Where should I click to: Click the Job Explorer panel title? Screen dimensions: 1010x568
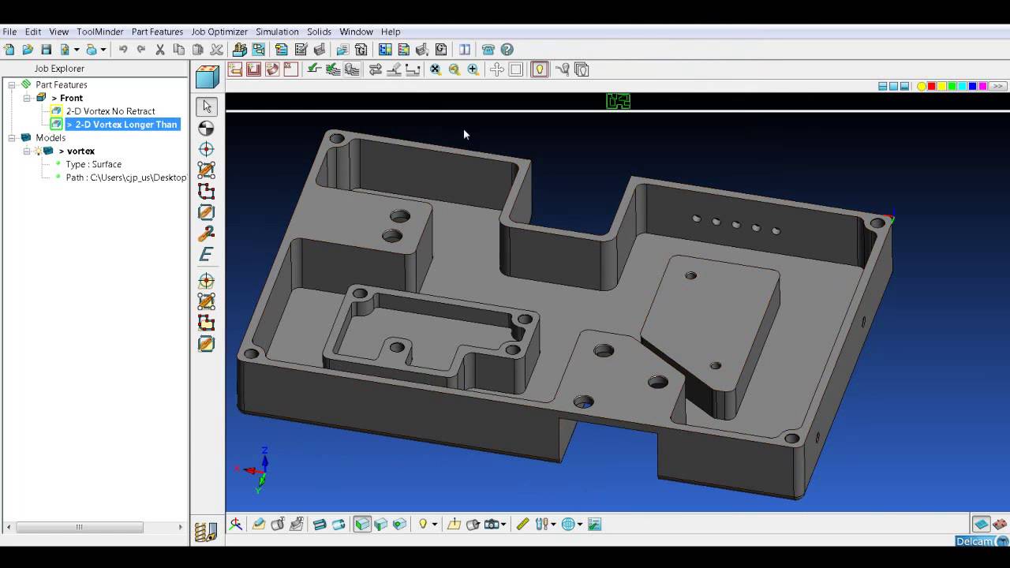pyautogui.click(x=59, y=69)
